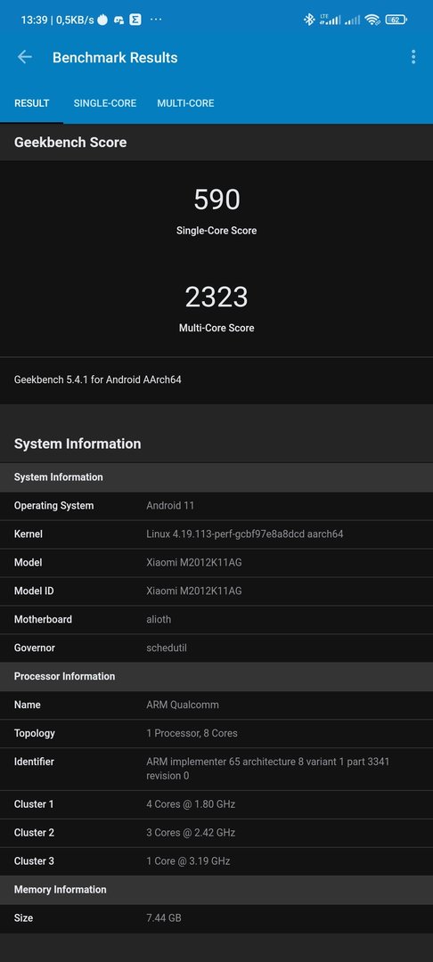Tap the 1 Core @ 3.19 GHz value
Image resolution: width=433 pixels, height=962 pixels.
(188, 861)
